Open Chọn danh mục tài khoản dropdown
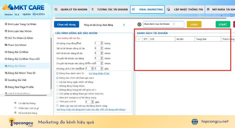Image resolution: width=235 pixels, height=128 pixels. coord(163,24)
